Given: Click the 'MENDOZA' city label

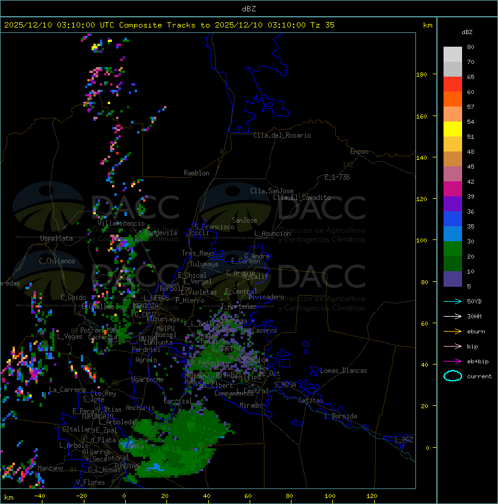Looking at the screenshot, I should coord(145,306).
